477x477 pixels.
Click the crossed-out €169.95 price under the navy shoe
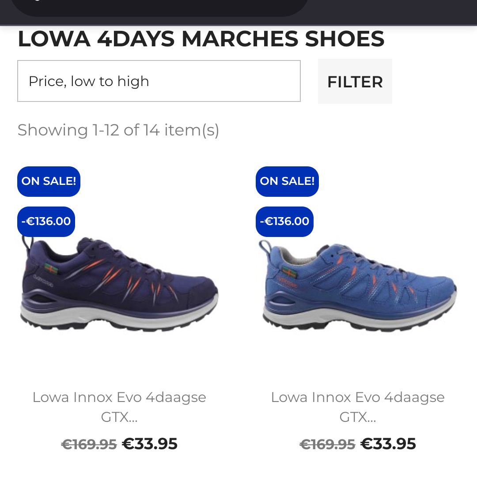point(89,444)
